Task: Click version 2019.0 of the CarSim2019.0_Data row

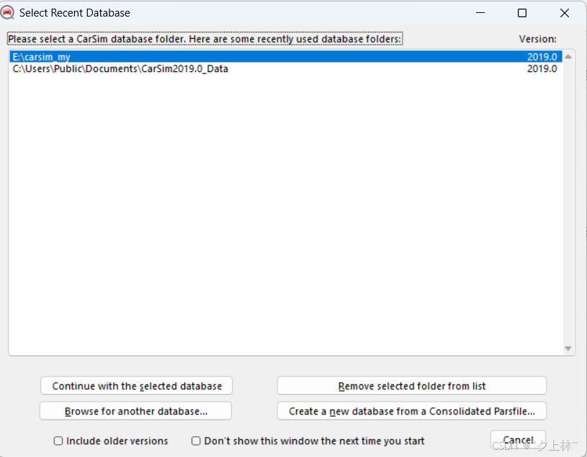Action: click(x=542, y=69)
